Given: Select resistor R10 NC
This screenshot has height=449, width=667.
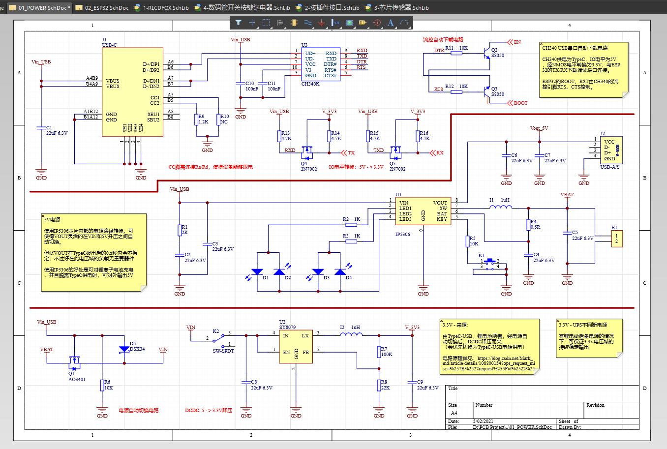Looking at the screenshot, I should pyautogui.click(x=218, y=119).
